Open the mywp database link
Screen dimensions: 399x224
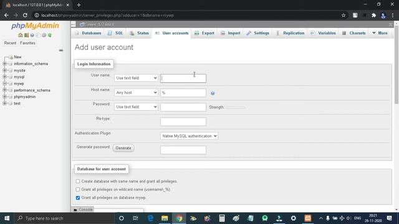click(19, 83)
